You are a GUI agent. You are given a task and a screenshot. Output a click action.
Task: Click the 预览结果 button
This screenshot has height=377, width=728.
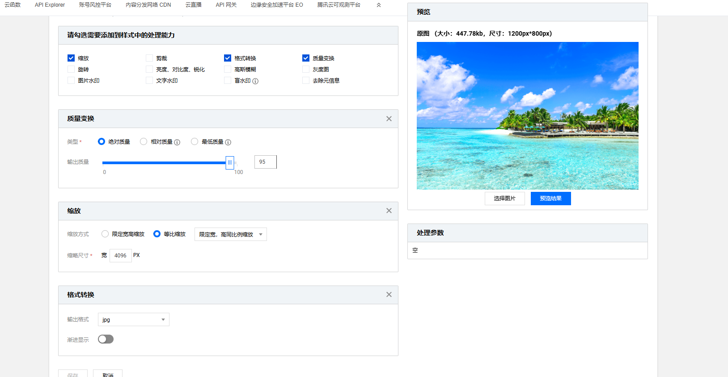551,199
